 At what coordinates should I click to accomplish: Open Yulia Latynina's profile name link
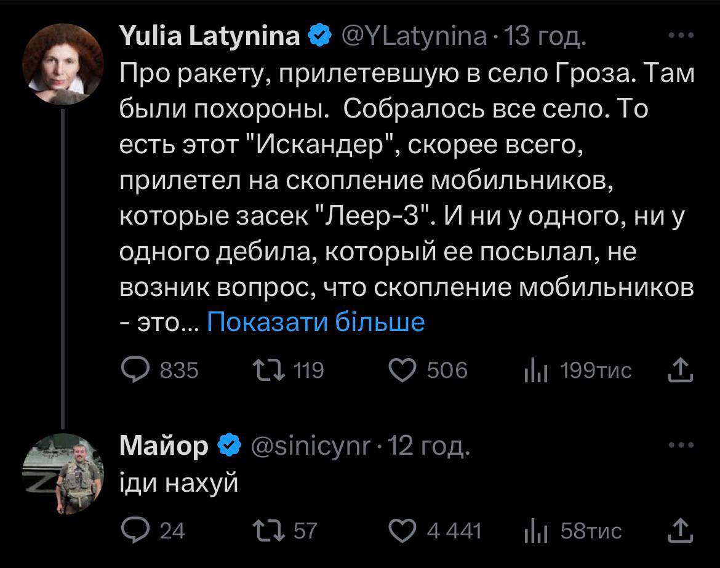pyautogui.click(x=210, y=38)
